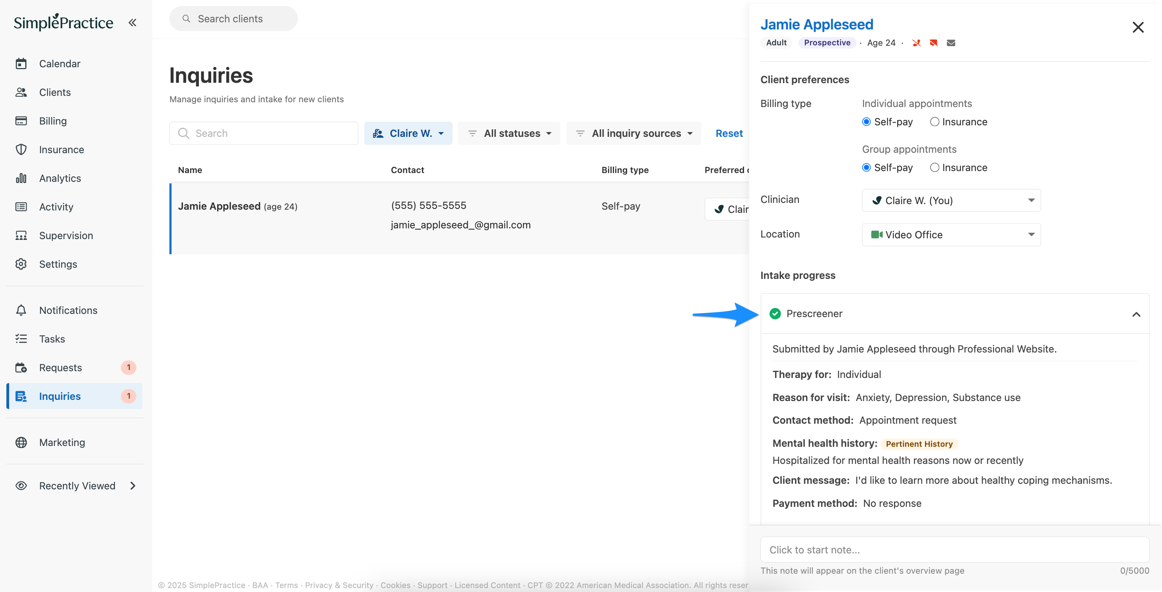
Task: Open the All inquiry sources dropdown
Action: pyautogui.click(x=634, y=134)
